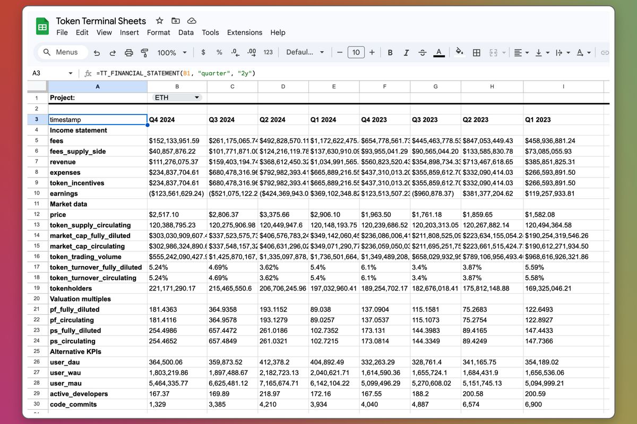
Task: Click the redo arrow
Action: coord(113,52)
